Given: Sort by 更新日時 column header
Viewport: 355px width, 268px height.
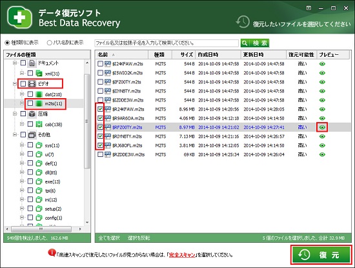Looking at the screenshot, I should tap(263, 55).
